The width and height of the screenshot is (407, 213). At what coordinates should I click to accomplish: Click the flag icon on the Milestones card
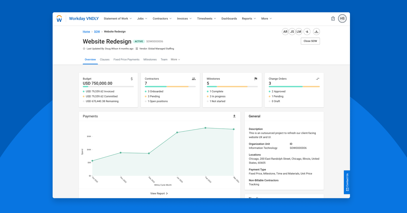(256, 79)
